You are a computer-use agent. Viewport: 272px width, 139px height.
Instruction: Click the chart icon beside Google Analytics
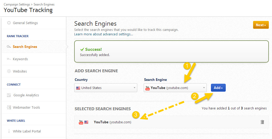tap(9, 95)
